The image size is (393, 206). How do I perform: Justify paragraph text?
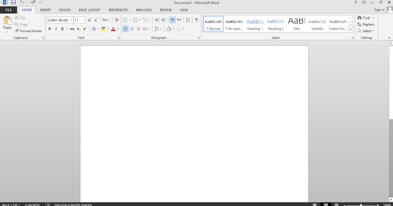(144, 29)
